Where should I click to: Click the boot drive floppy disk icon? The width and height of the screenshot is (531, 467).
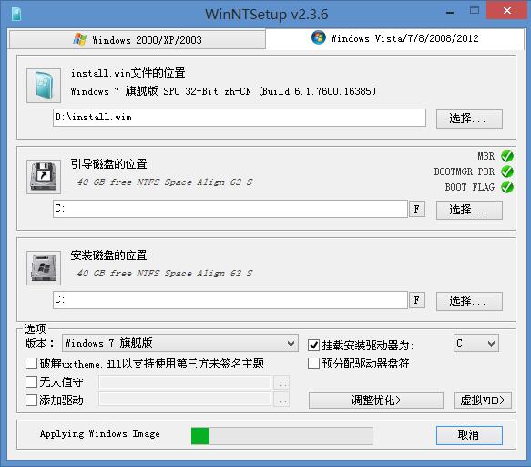coord(44,177)
